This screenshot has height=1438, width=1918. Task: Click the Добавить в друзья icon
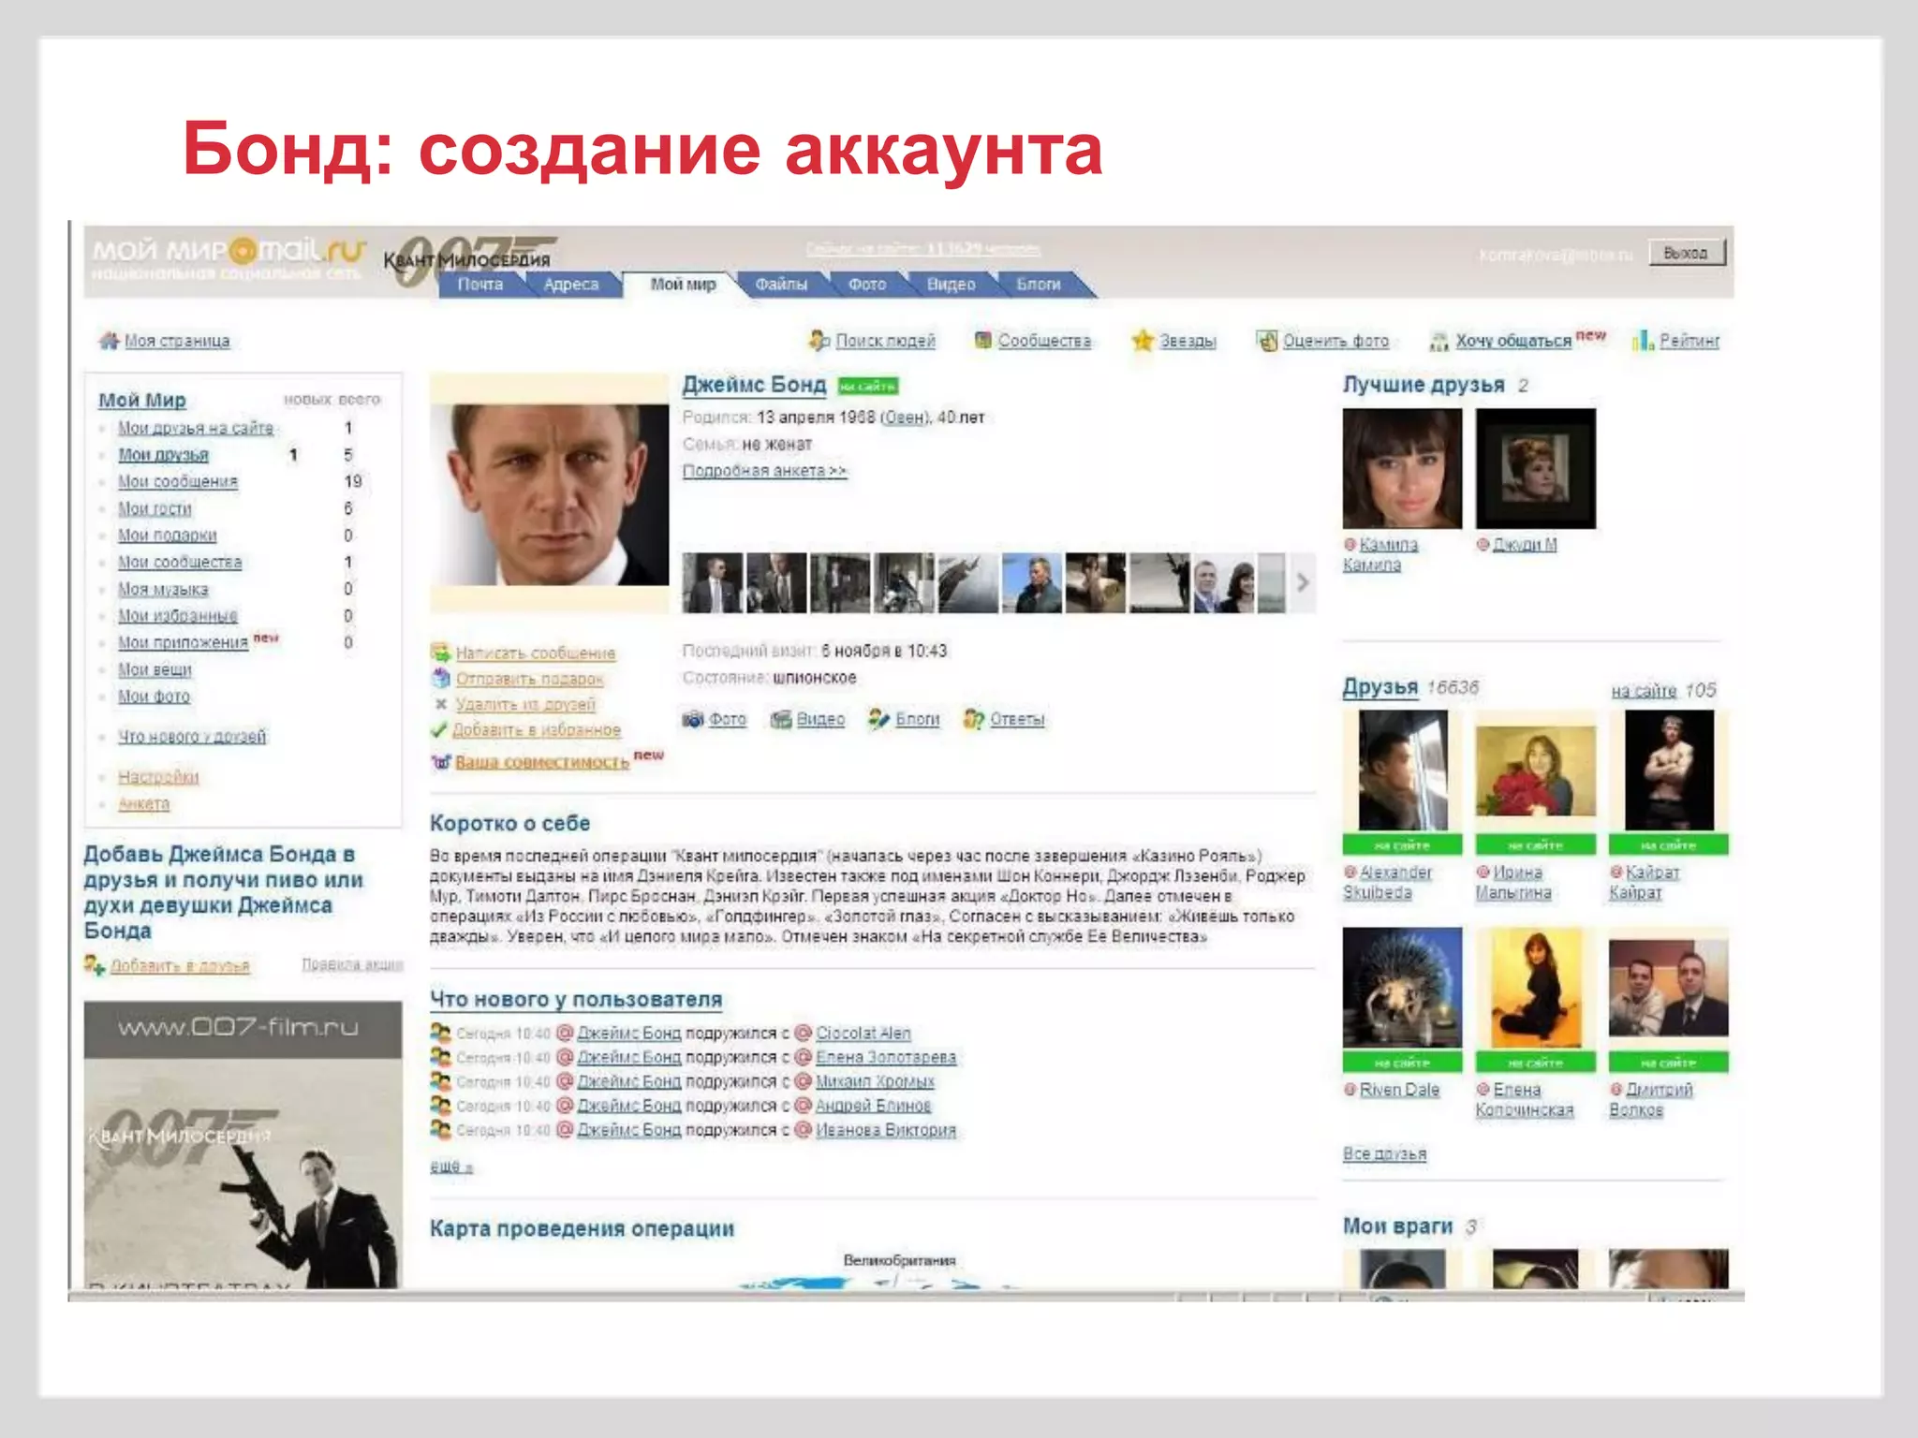94,964
